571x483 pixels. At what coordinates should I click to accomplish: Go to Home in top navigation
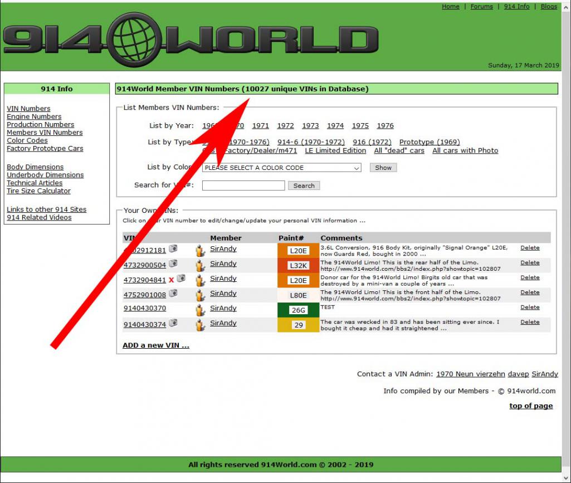pos(451,7)
